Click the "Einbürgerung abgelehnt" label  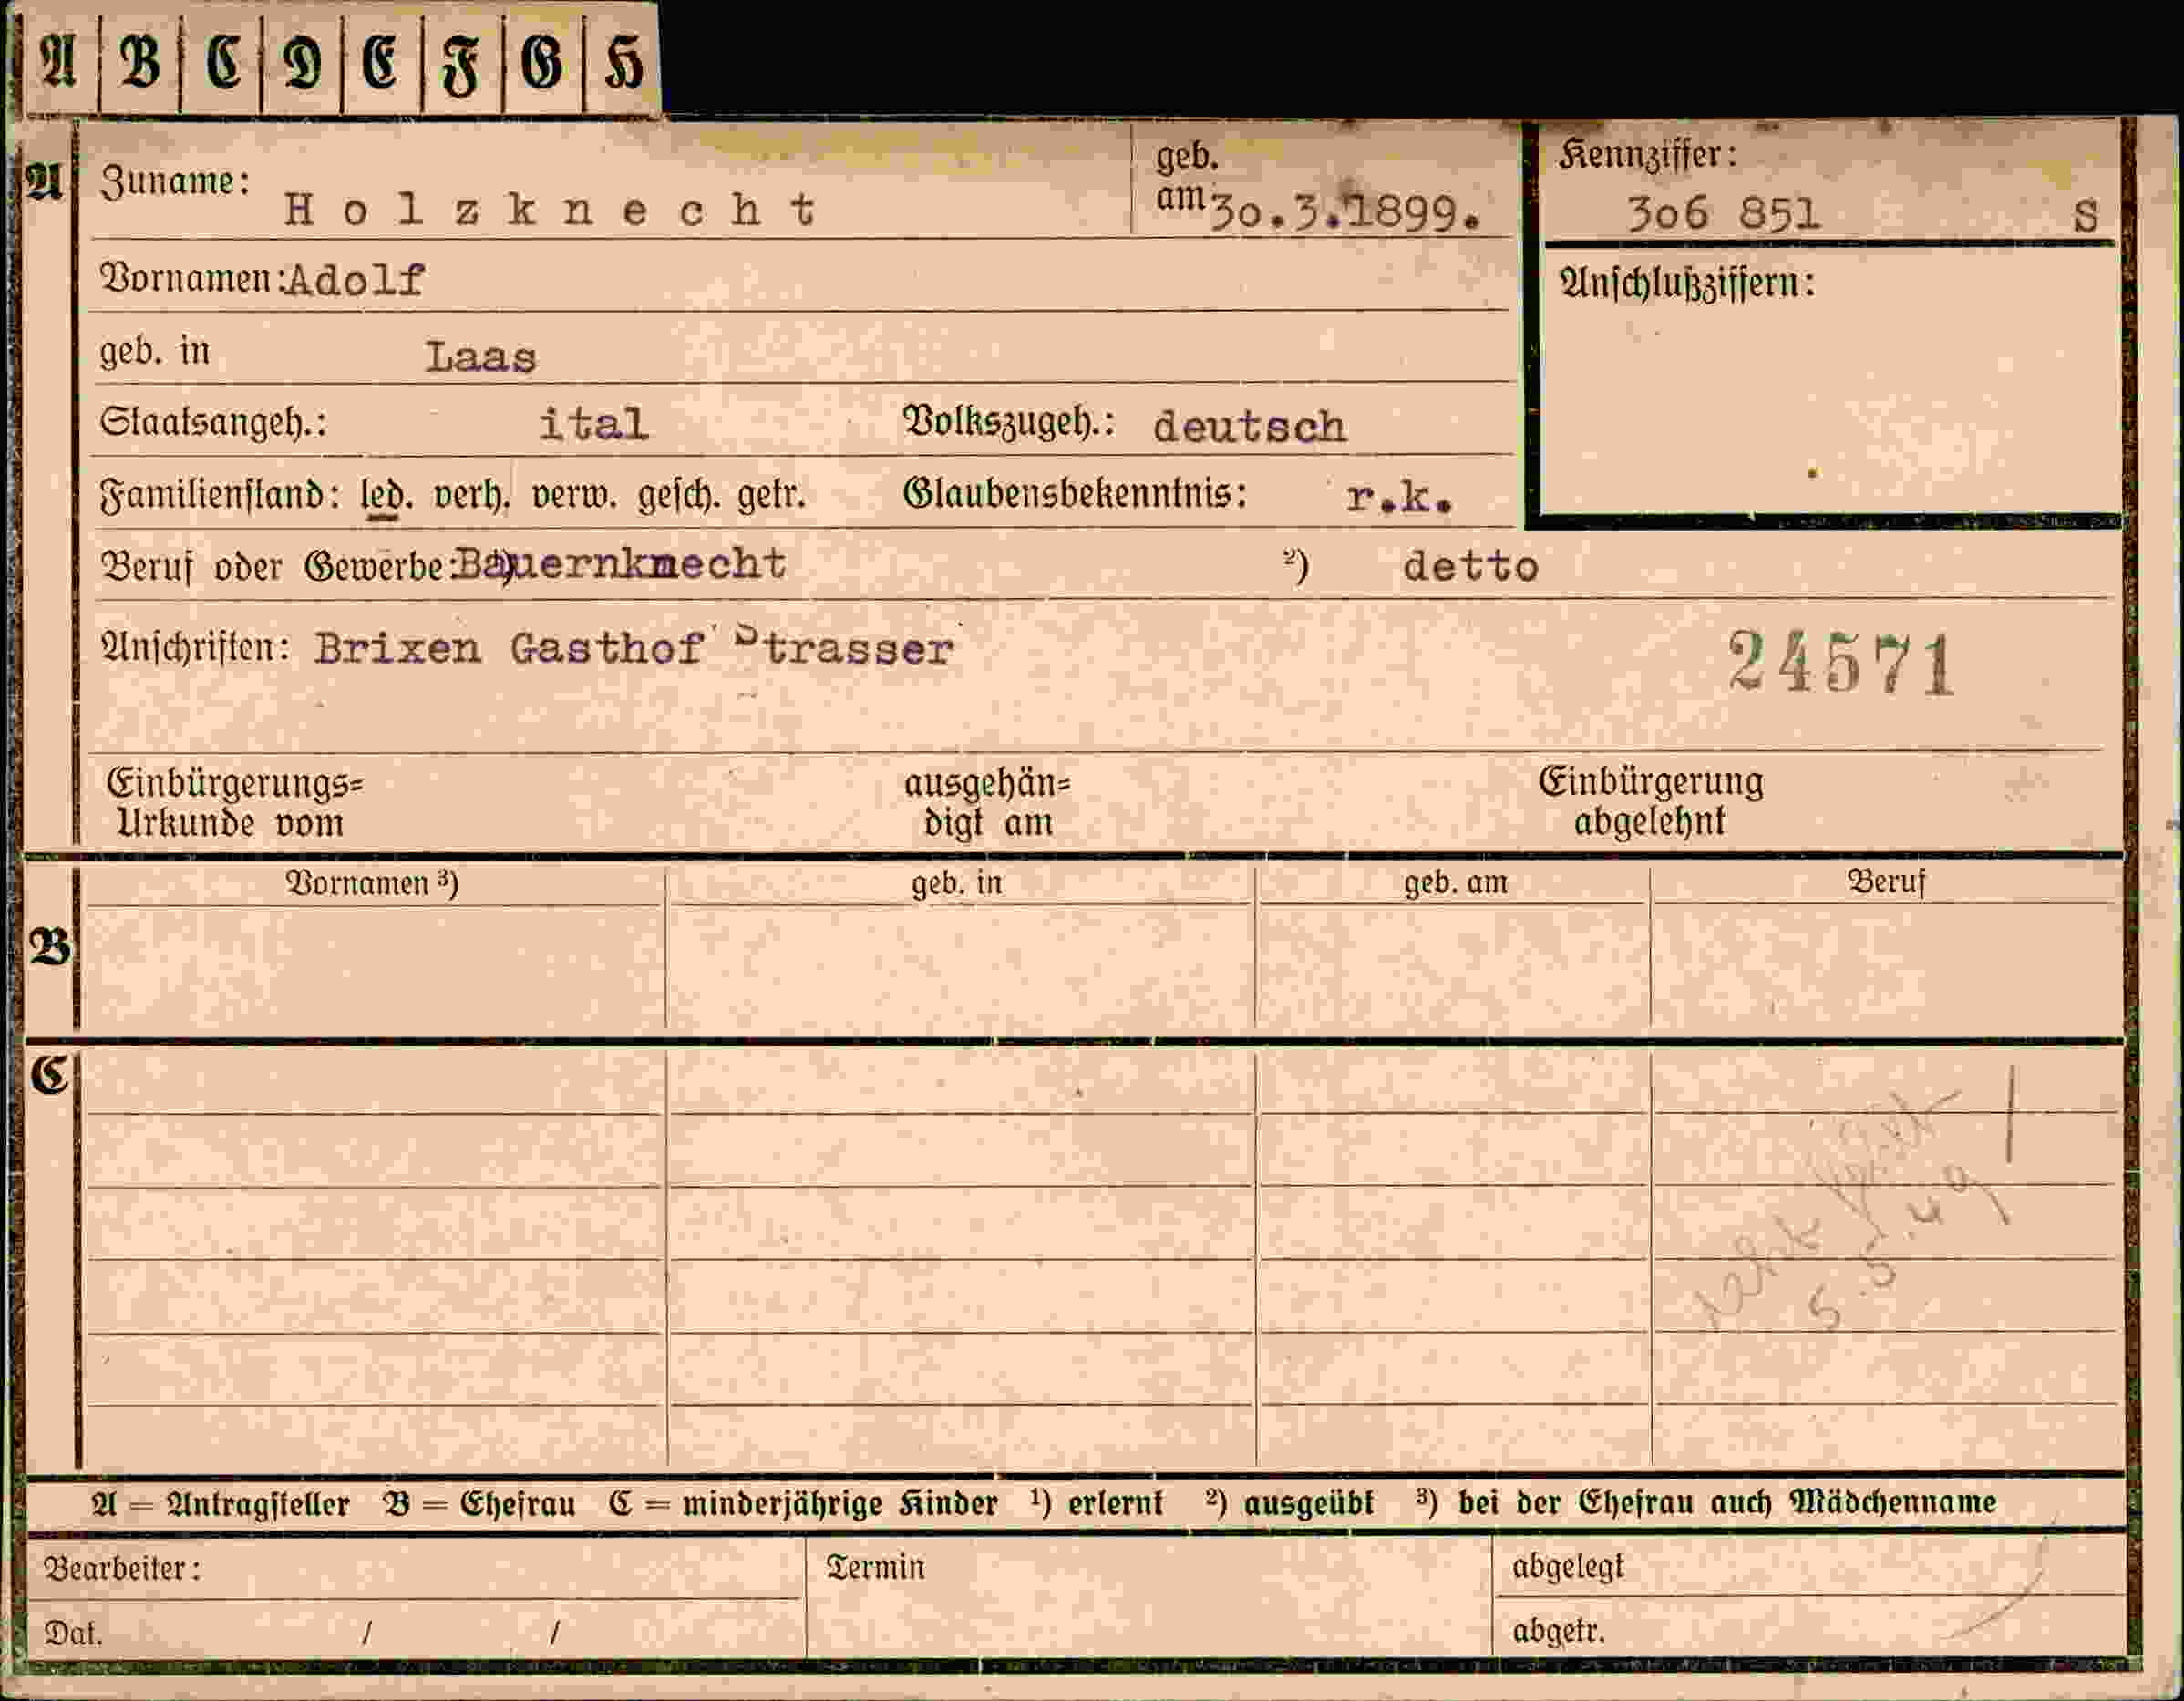(1650, 801)
